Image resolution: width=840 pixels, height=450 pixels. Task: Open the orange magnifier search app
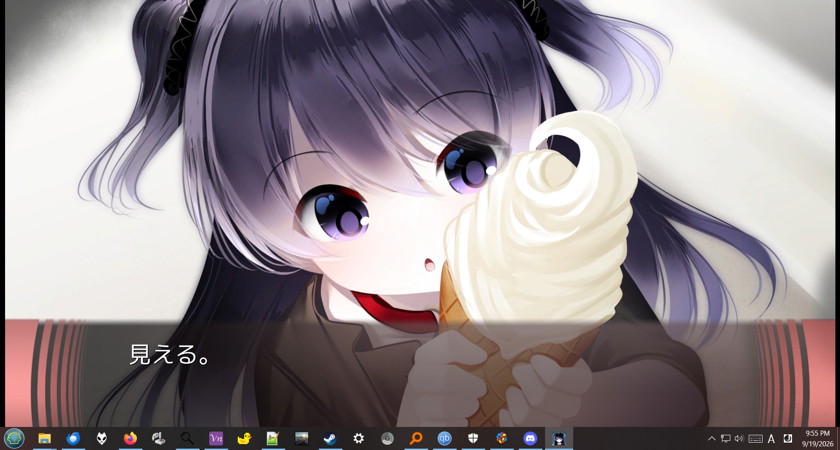pyautogui.click(x=416, y=438)
